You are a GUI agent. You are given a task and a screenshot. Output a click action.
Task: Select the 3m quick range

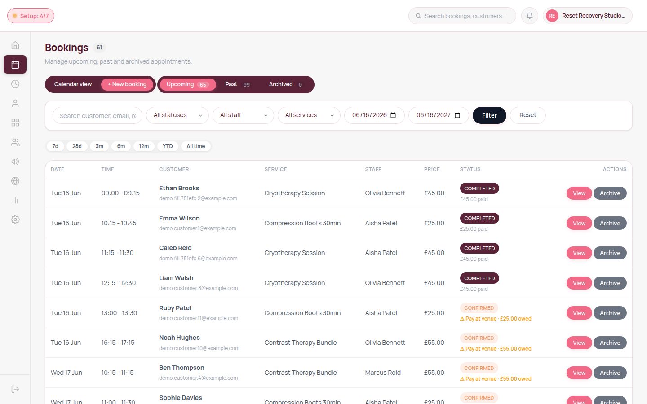(99, 146)
